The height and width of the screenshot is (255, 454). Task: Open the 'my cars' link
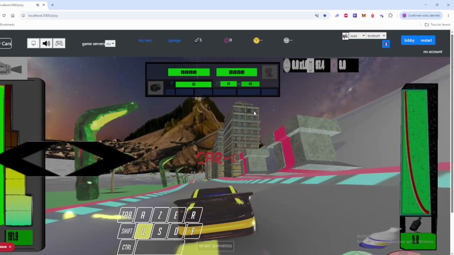145,40
